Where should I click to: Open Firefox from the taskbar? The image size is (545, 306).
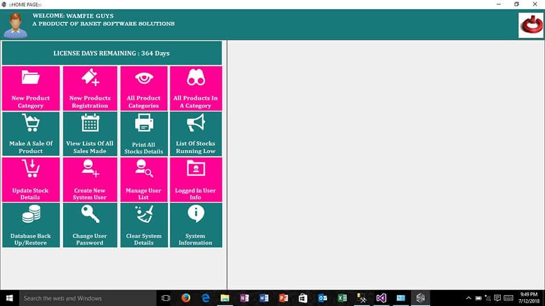coord(186,298)
